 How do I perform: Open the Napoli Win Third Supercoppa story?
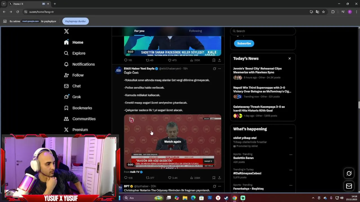tap(262, 89)
